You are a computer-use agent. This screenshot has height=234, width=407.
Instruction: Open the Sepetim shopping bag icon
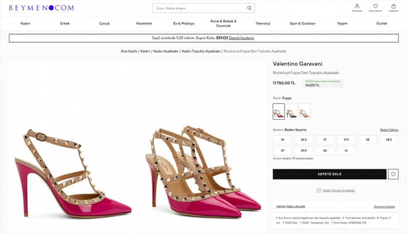tap(394, 7)
